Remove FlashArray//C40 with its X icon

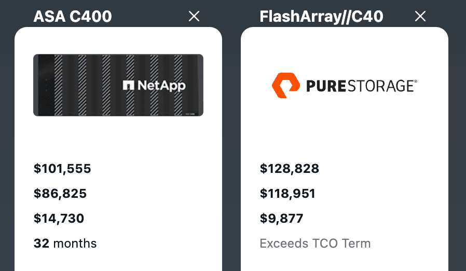coord(420,16)
